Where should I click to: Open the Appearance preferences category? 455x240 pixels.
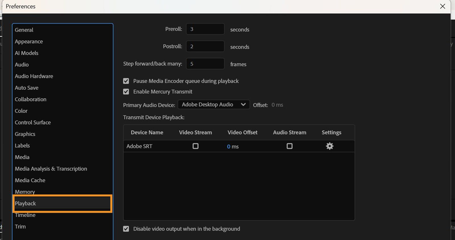point(29,42)
